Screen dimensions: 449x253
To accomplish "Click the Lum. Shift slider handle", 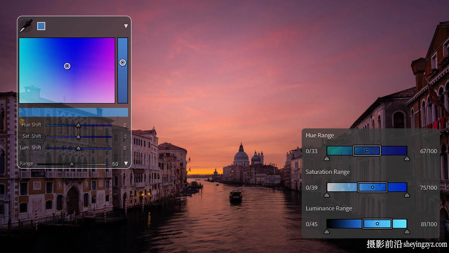I will pos(78,148).
